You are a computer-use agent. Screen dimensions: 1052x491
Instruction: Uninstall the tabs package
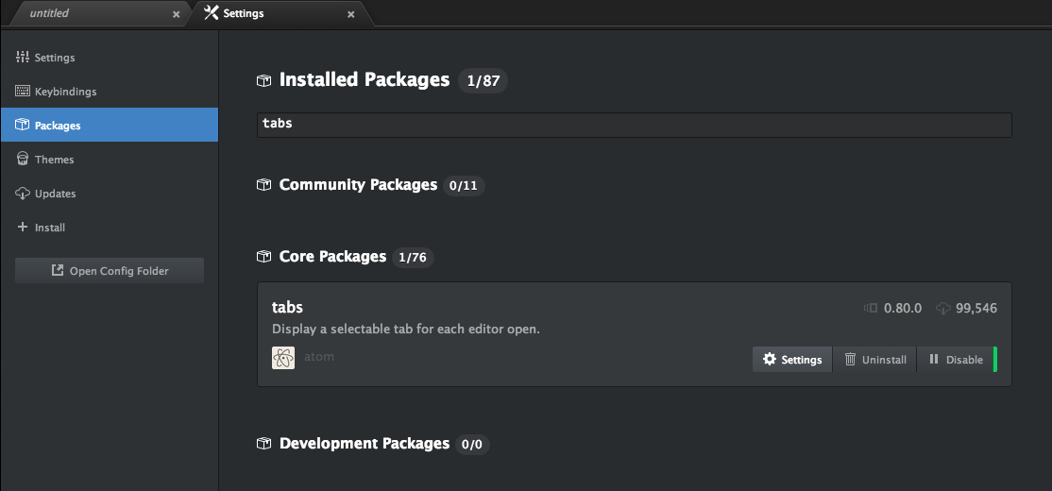874,360
